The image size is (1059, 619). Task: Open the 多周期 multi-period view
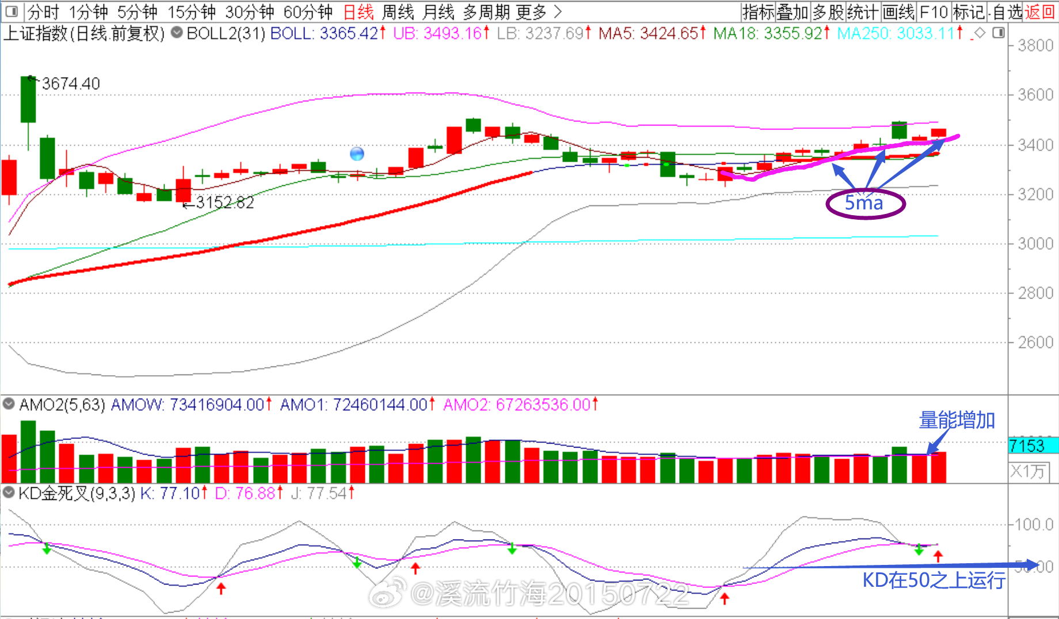coord(486,12)
